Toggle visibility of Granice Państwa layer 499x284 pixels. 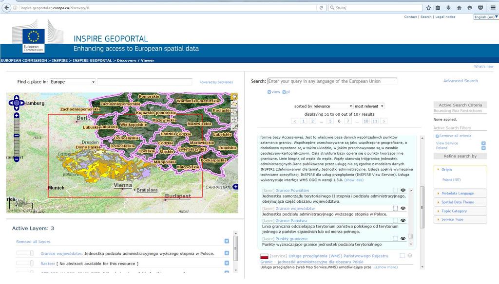coord(403,220)
